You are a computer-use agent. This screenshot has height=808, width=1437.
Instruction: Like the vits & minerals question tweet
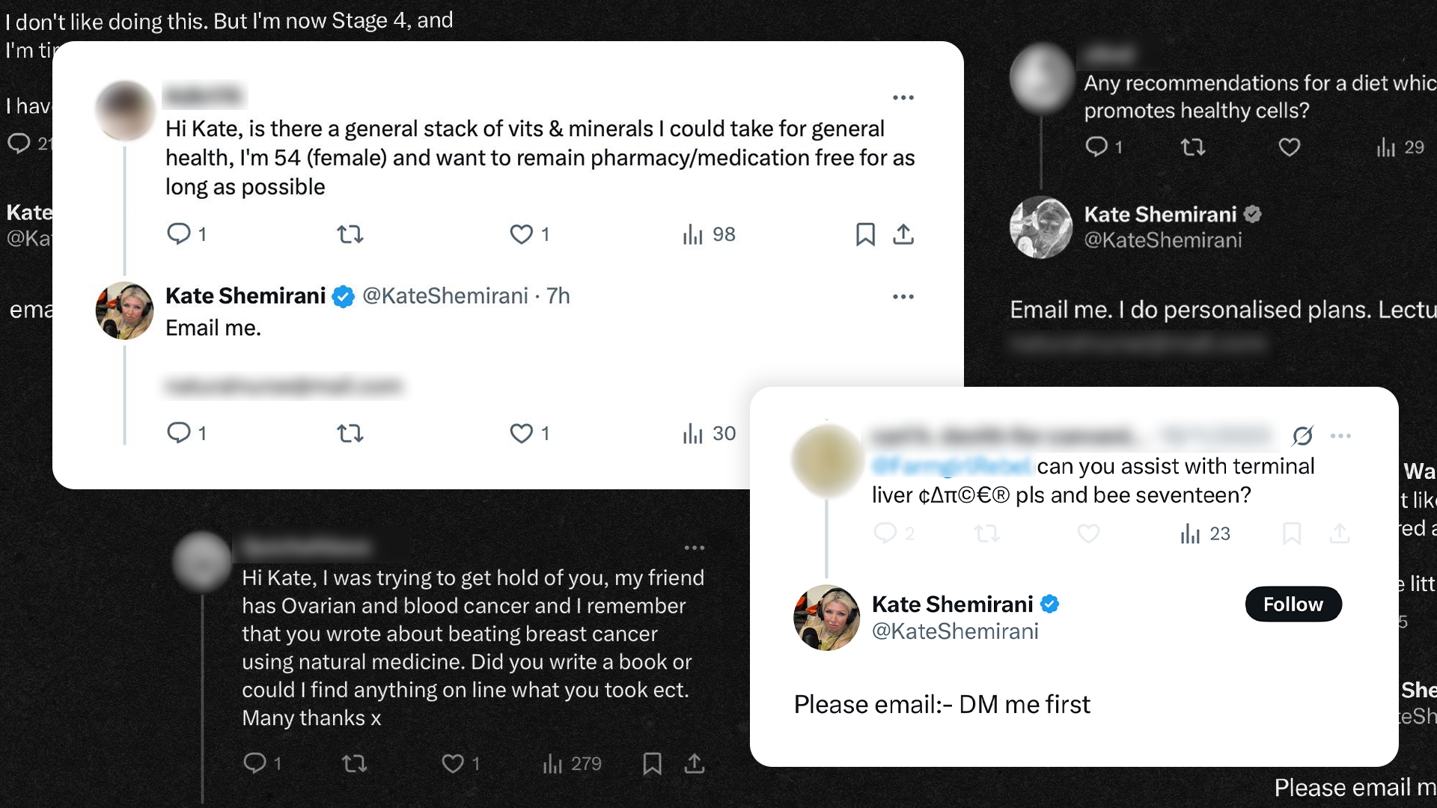pos(522,234)
